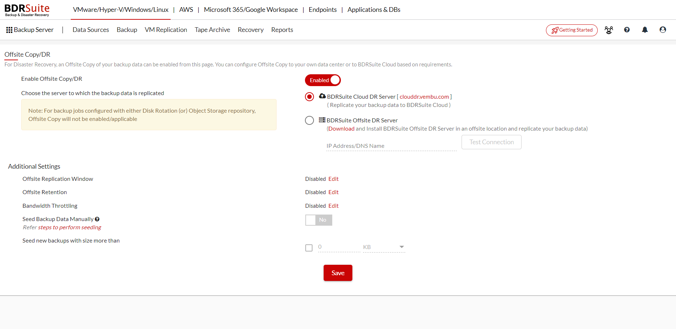Open the Data Sources menu
This screenshot has height=329, width=676.
coord(91,30)
